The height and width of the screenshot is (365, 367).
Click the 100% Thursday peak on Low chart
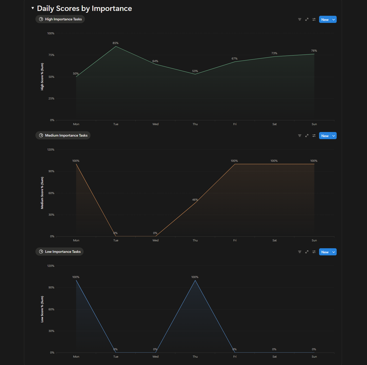195,281
